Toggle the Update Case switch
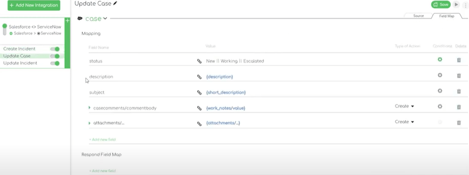Viewport: 469px width, 175px height. point(55,56)
